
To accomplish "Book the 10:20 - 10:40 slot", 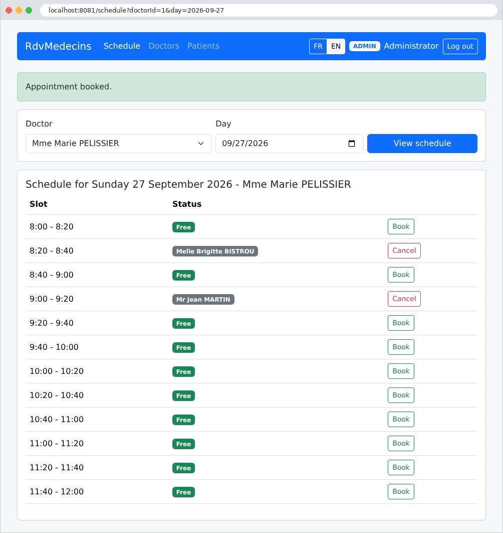I will tap(401, 395).
